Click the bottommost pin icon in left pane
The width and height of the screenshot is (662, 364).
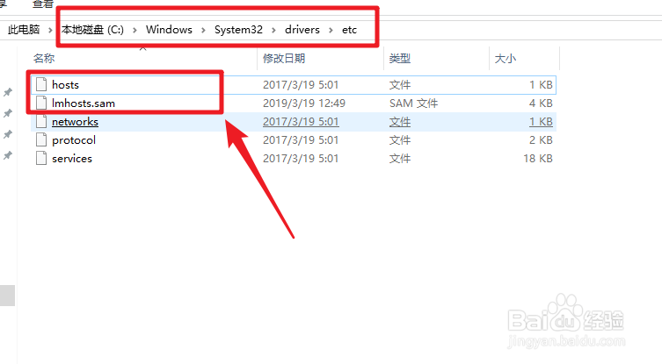coord(8,155)
